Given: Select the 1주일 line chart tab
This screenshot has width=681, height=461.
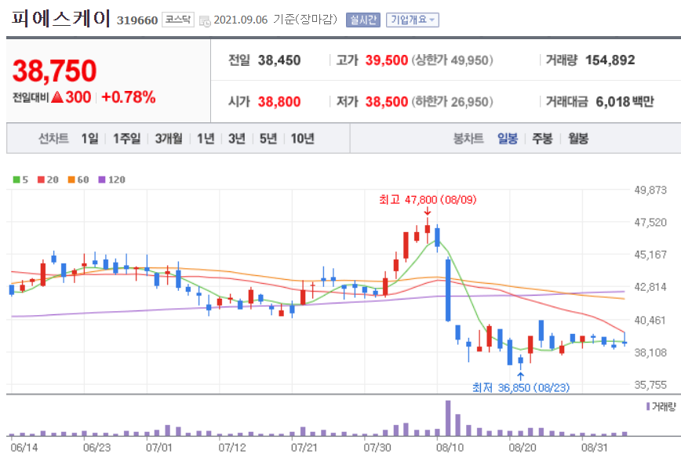Looking at the screenshot, I should 127,139.
